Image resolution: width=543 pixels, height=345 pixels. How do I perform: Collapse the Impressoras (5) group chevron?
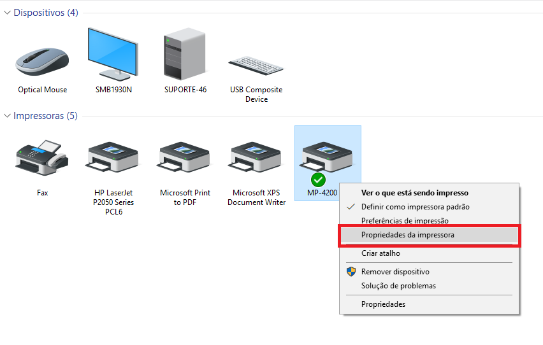7,116
